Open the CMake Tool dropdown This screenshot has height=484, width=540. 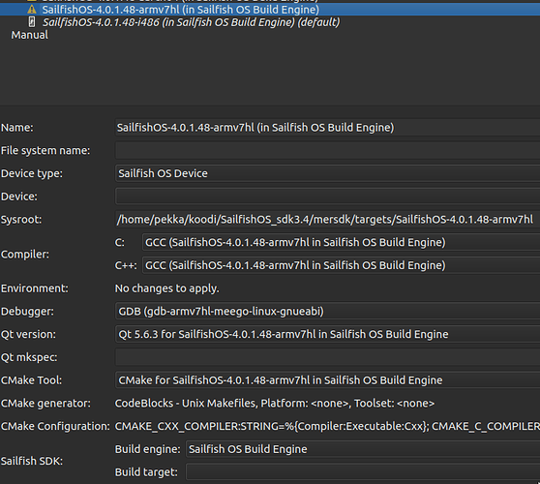[x=327, y=380]
